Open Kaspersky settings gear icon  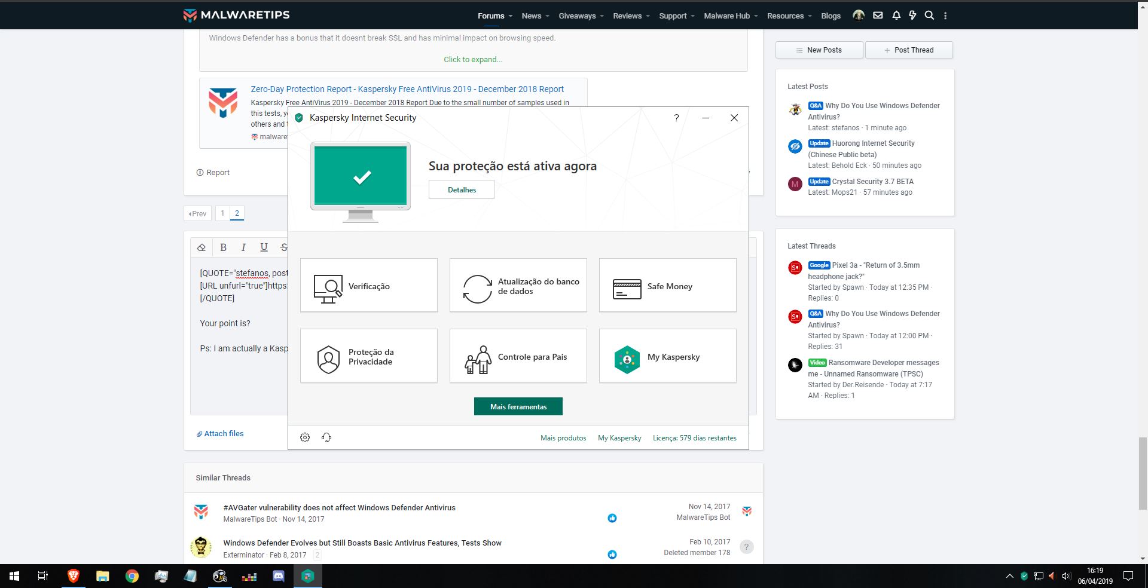[305, 437]
